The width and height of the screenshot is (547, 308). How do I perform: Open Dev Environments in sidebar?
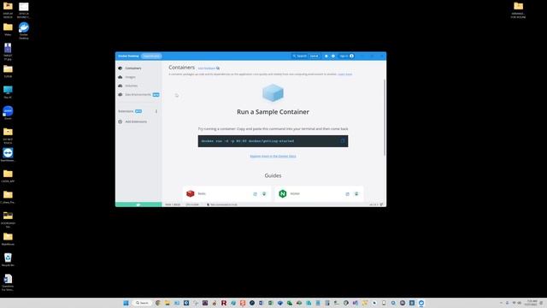pos(138,95)
